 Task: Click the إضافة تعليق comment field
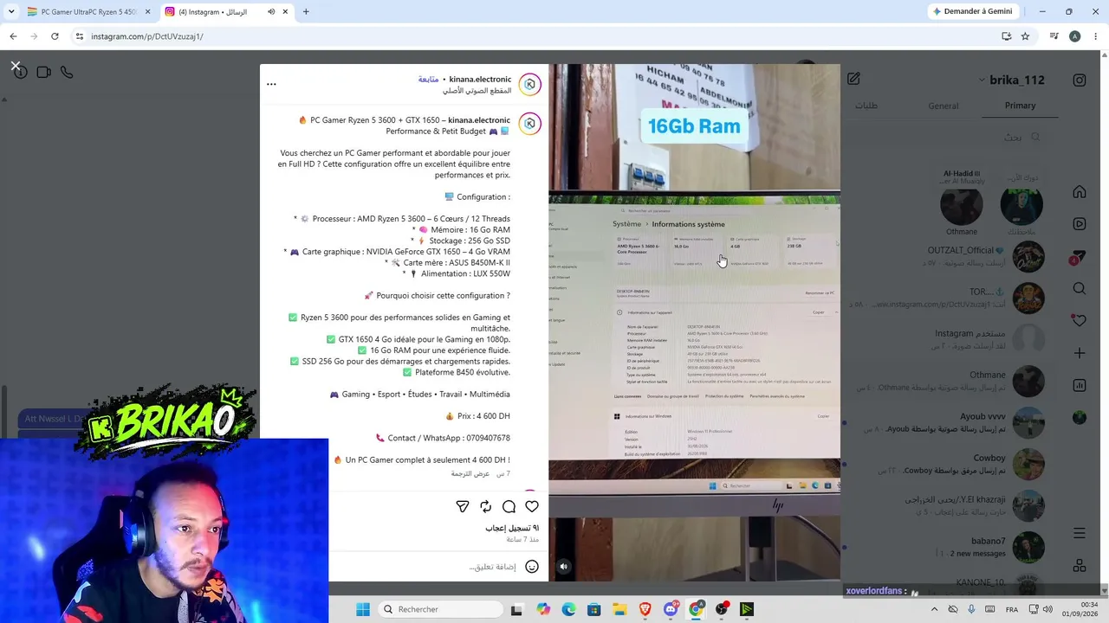point(492,567)
